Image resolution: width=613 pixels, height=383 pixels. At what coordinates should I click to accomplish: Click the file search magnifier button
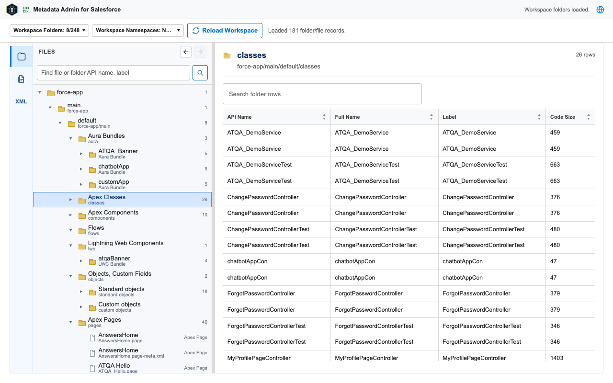200,73
